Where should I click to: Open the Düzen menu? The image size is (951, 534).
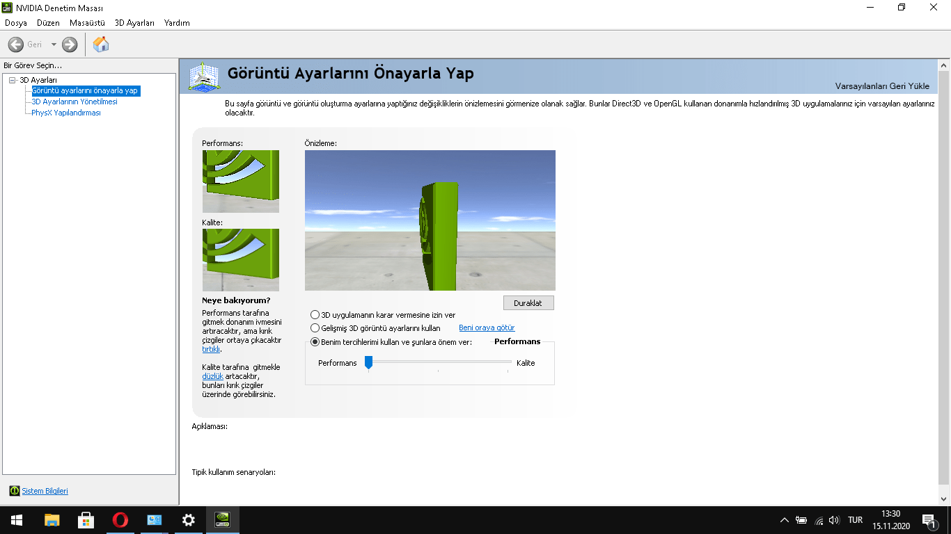pos(49,23)
